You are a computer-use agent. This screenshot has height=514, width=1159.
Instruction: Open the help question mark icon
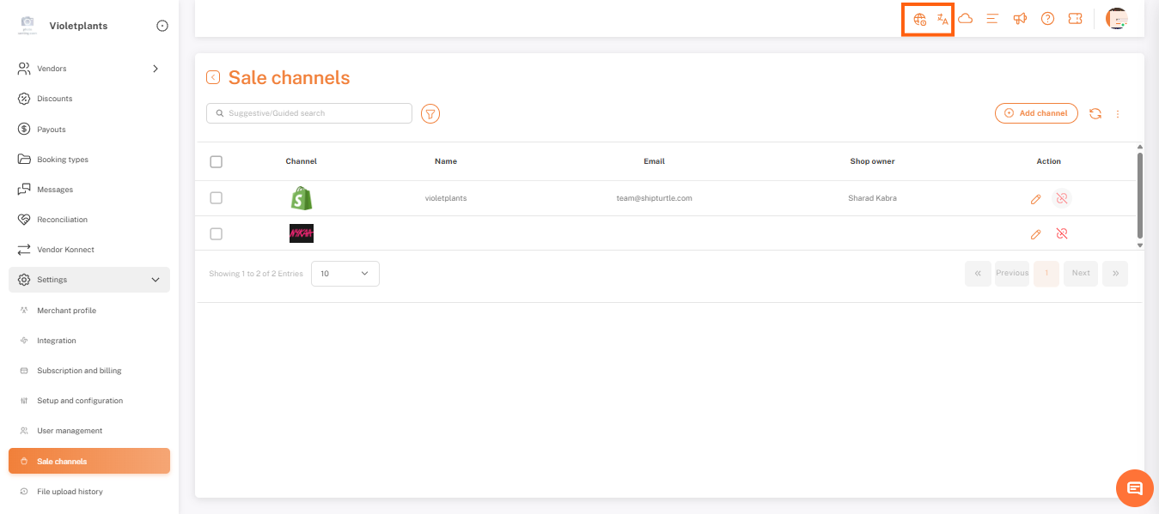(1047, 19)
